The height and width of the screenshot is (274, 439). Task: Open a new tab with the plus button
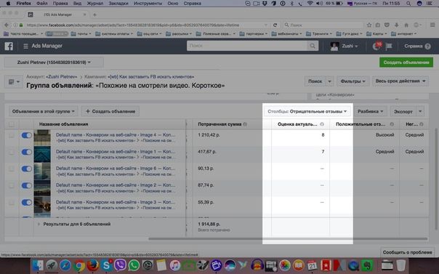tap(94, 15)
